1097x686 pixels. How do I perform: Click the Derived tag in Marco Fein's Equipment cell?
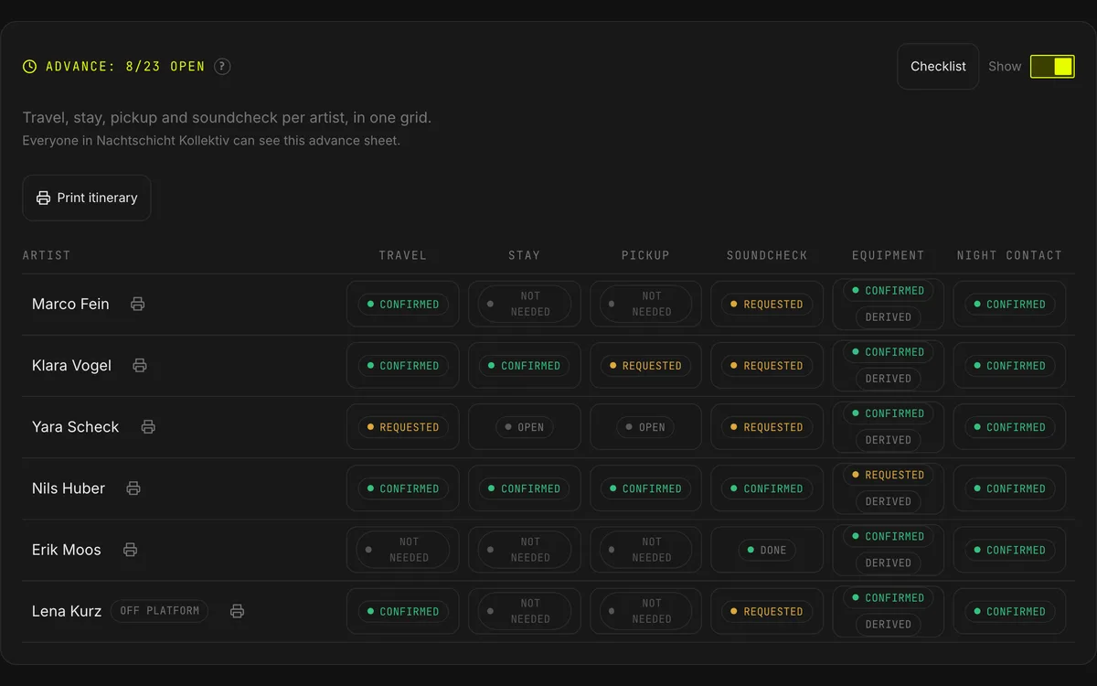[889, 317]
